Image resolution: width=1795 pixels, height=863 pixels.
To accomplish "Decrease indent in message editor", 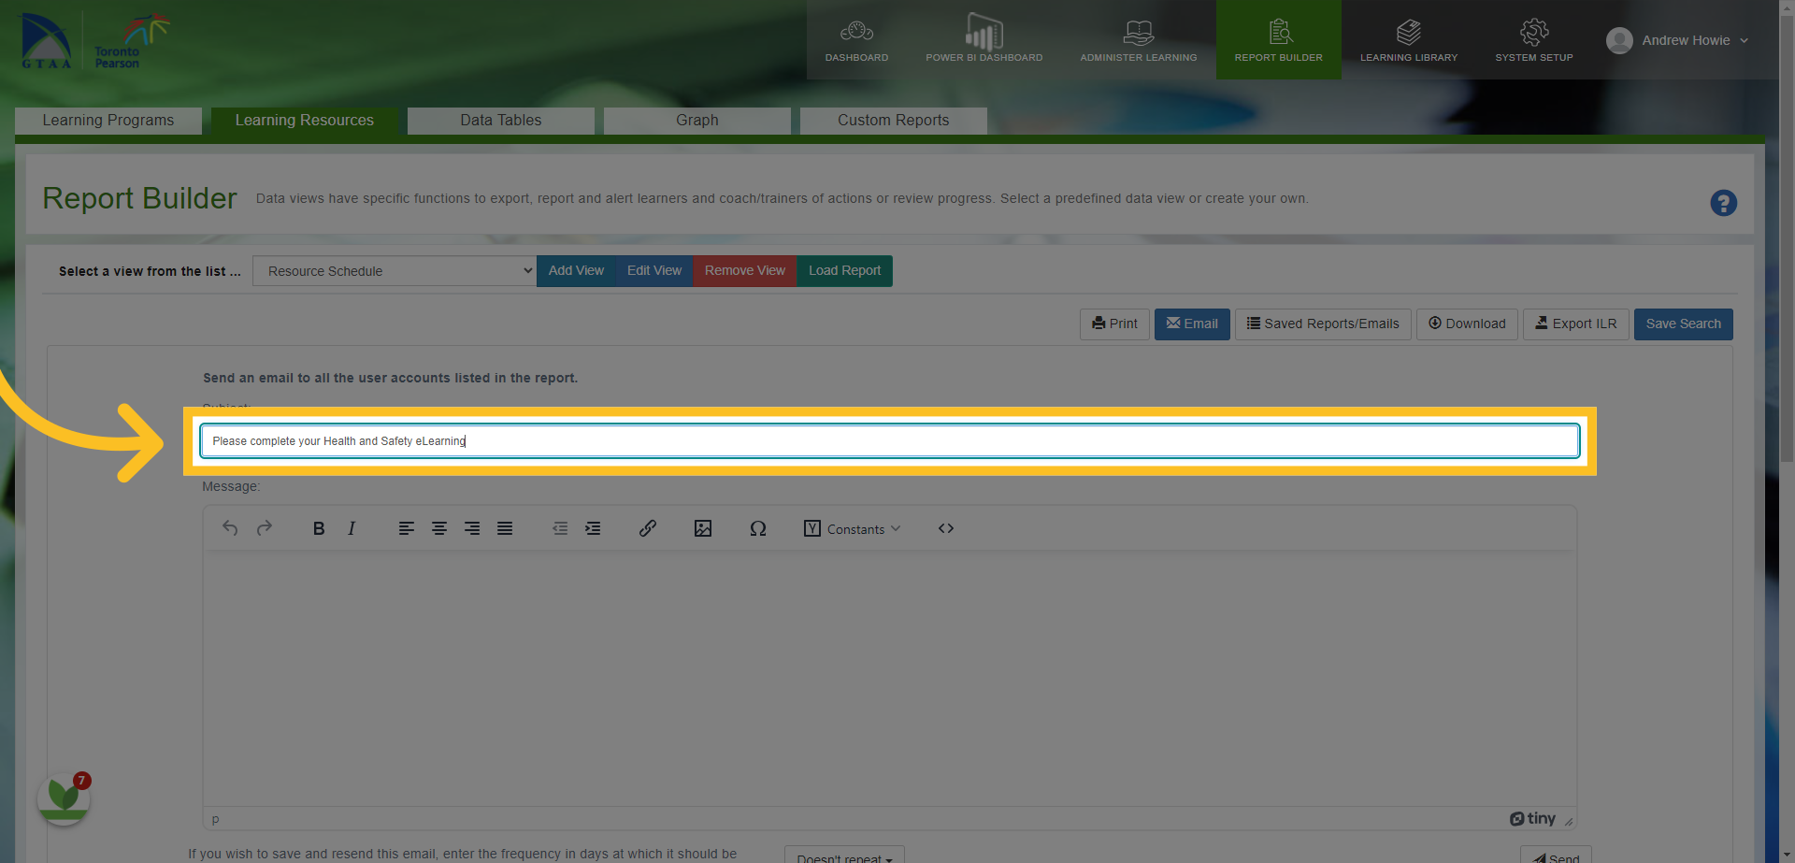I will point(560,528).
